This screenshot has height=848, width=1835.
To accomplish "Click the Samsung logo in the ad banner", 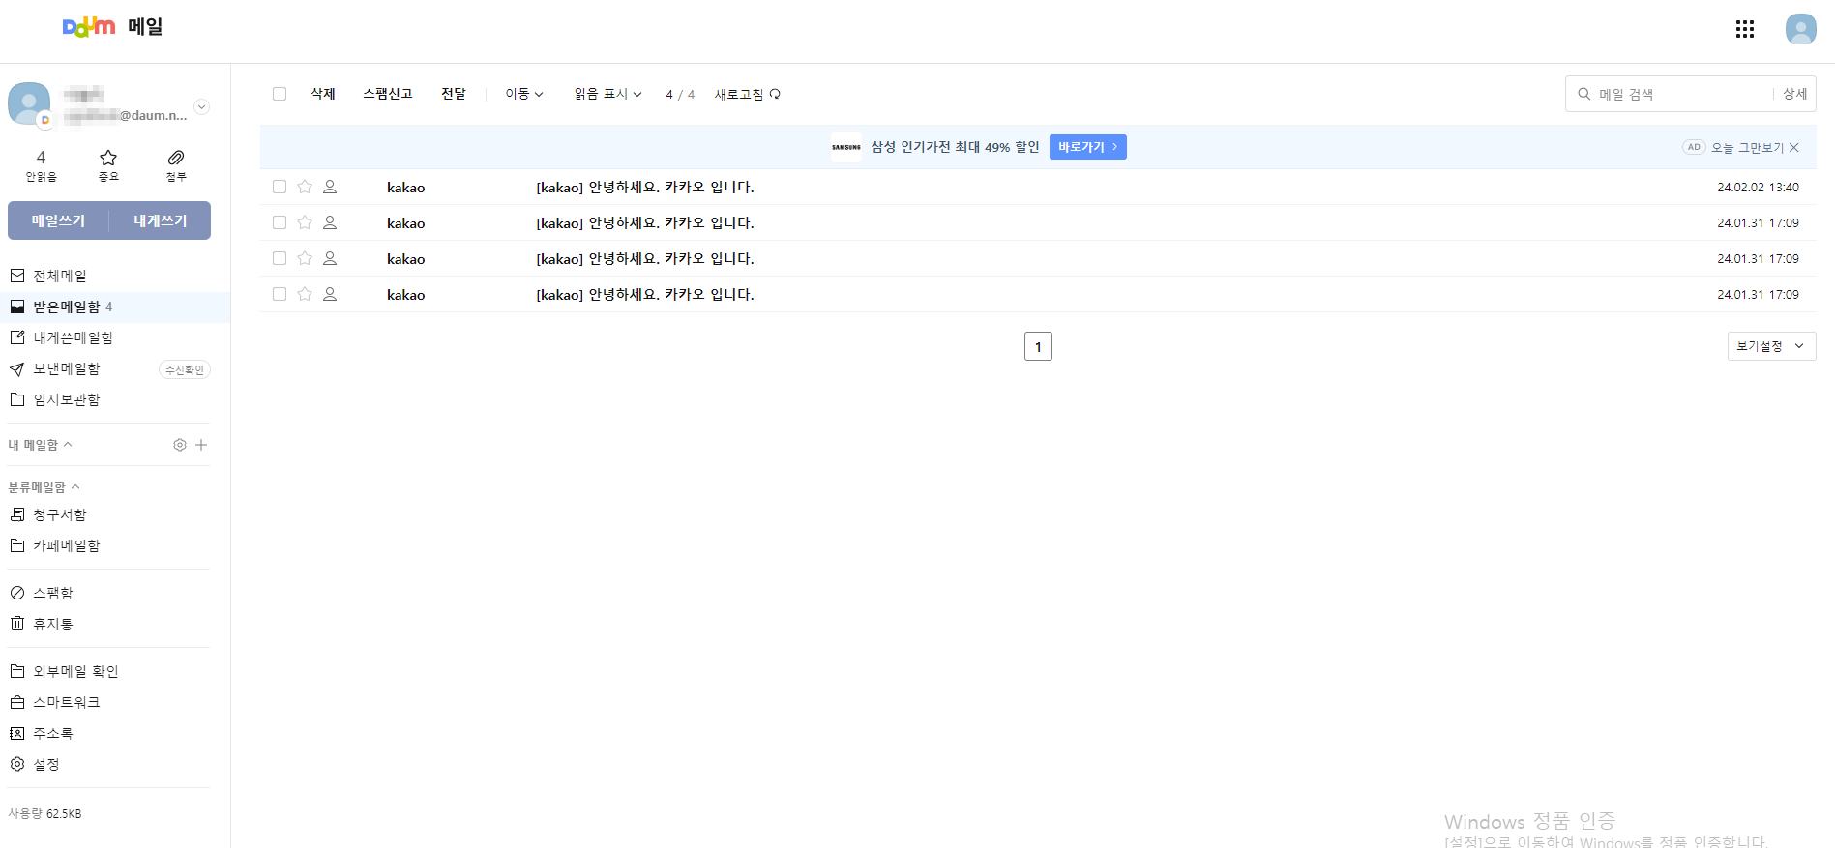I will click(846, 147).
